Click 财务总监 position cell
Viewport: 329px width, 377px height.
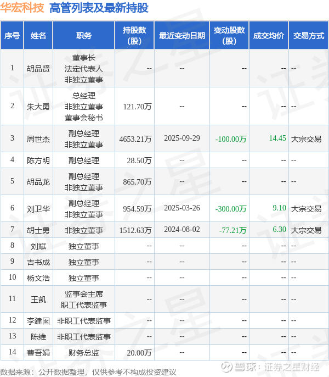point(84,353)
